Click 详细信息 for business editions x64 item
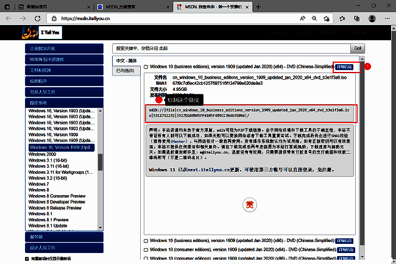 pyautogui.click(x=344, y=67)
